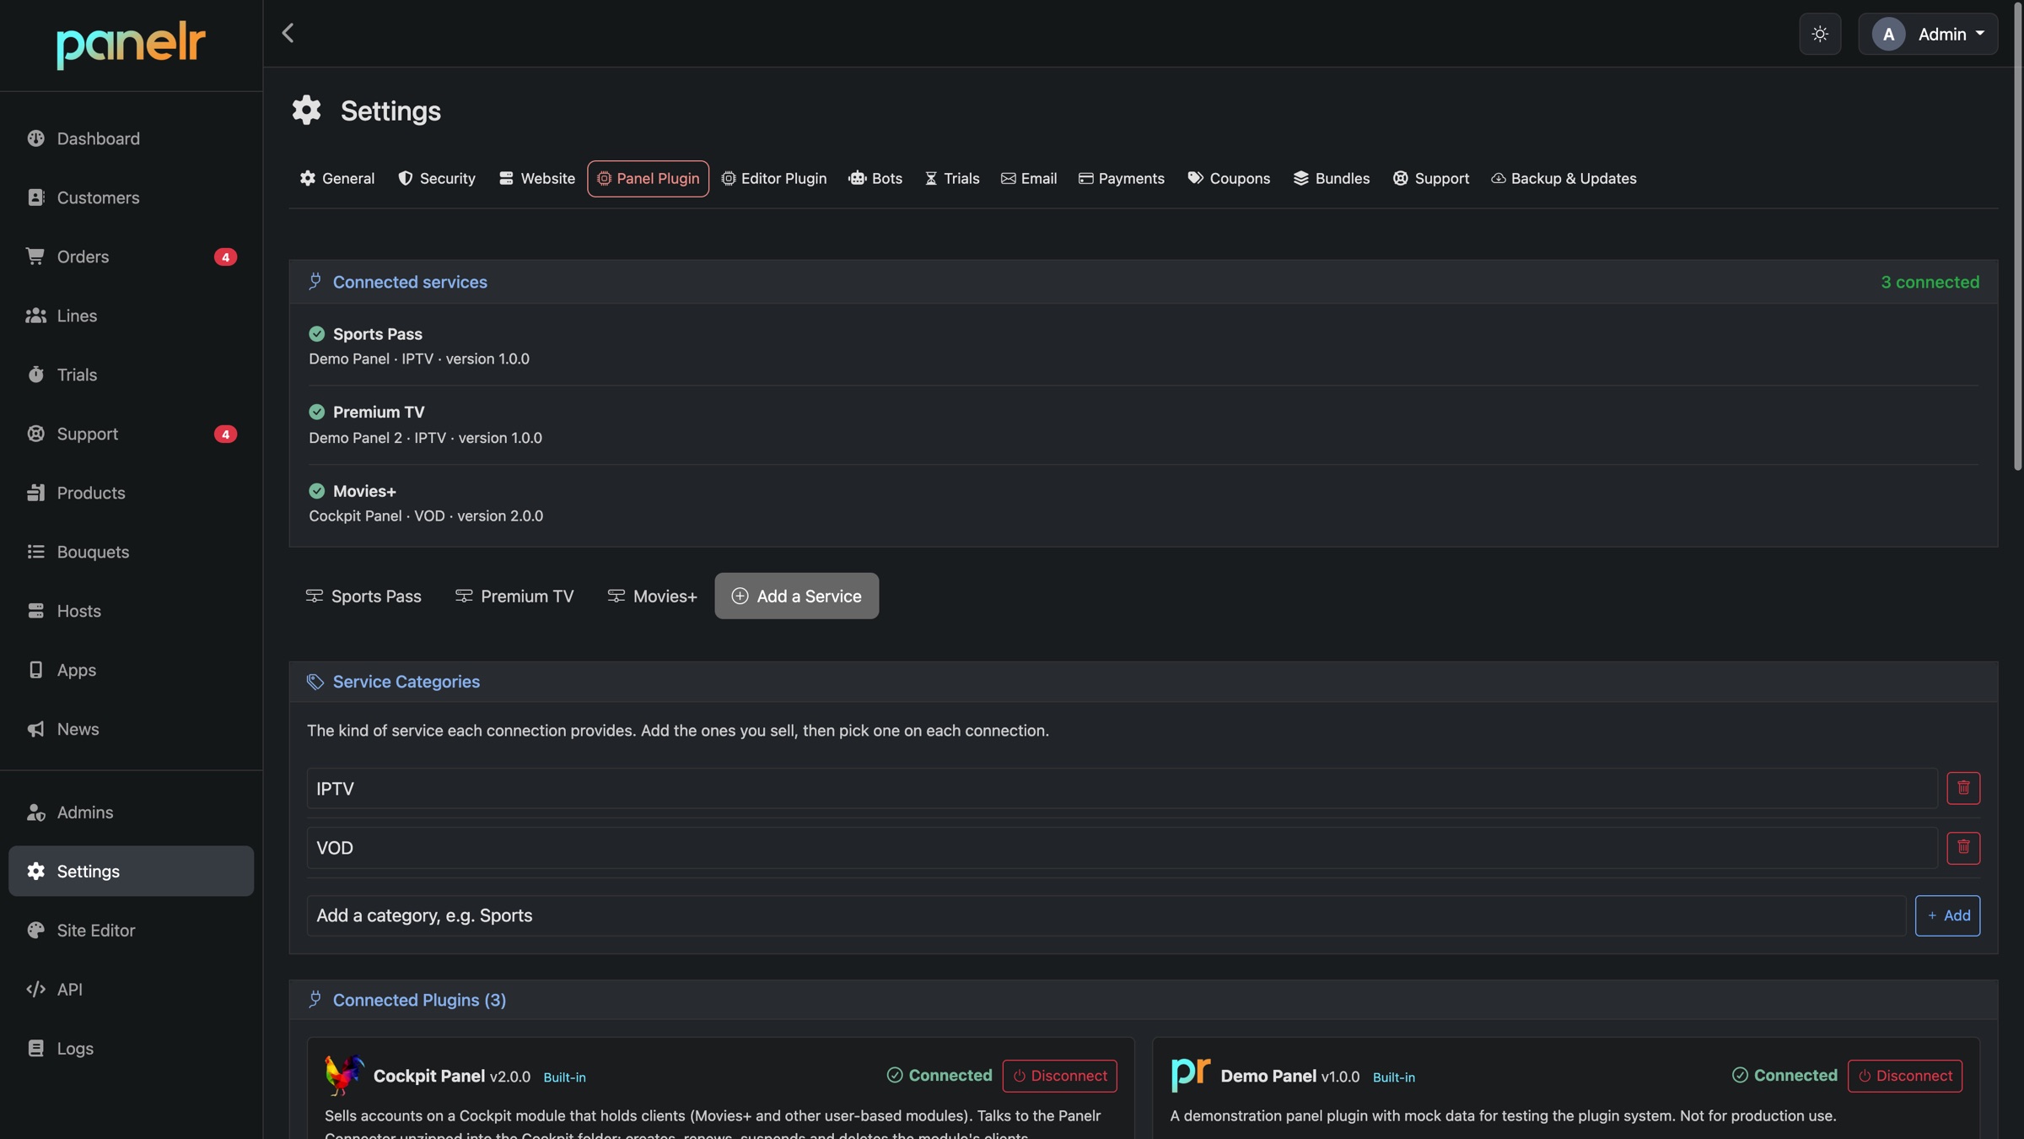
Task: Click the Settings sidebar gear icon
Action: click(x=35, y=872)
